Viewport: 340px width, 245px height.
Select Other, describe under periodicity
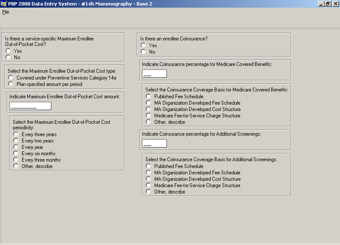16,166
